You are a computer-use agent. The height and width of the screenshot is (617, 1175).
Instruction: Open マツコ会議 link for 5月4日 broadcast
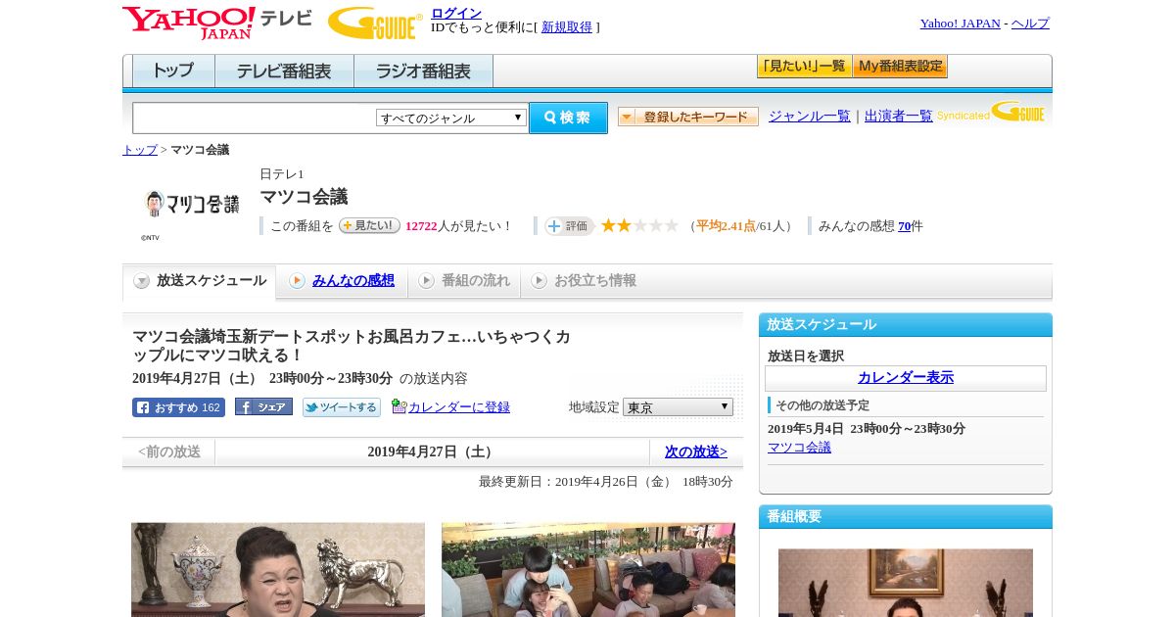coord(799,448)
